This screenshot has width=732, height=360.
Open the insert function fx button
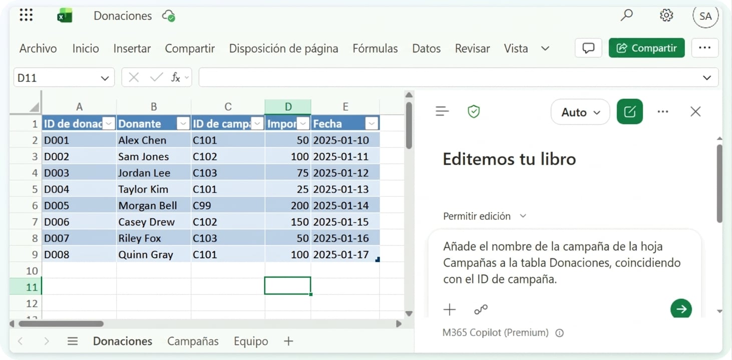[x=176, y=77]
